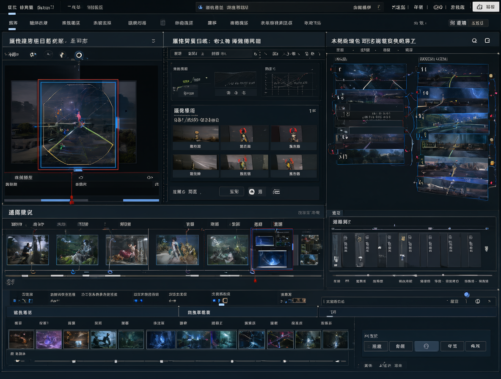Screen dimensions: 501x379
Task: Click the headphone icon button in the bottom right button row
Action: 426,346
